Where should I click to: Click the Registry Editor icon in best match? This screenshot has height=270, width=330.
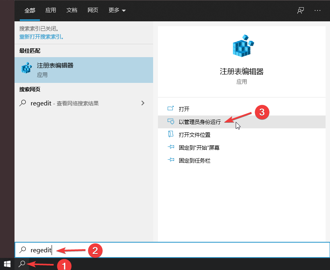tap(27, 68)
